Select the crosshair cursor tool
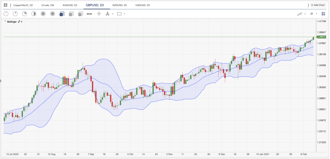The image size is (330, 159). (99, 14)
